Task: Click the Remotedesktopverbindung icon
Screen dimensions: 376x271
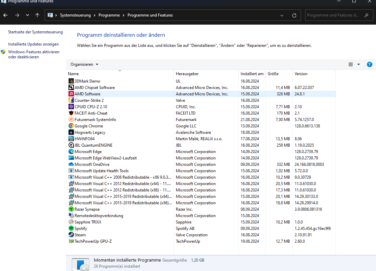Action: (71, 216)
